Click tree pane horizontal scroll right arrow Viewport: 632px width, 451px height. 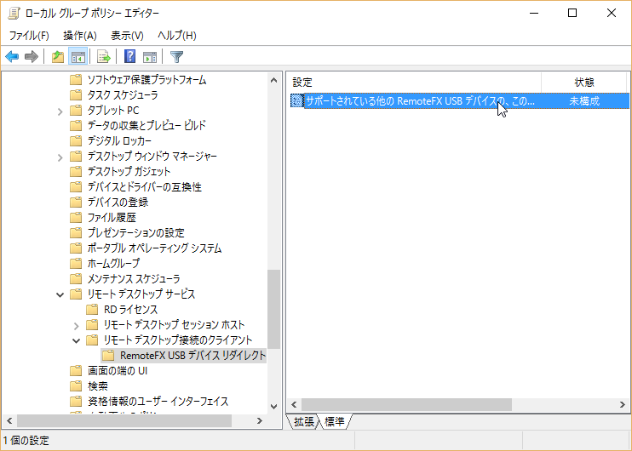(x=260, y=421)
